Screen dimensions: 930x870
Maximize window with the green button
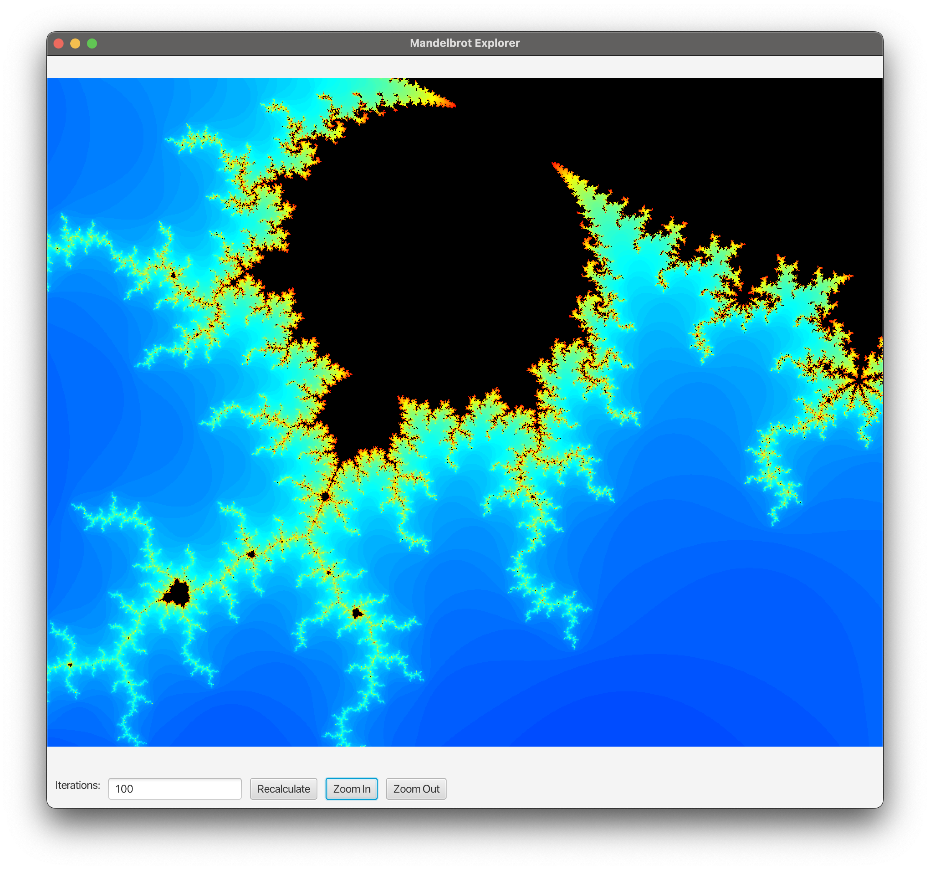coord(92,43)
